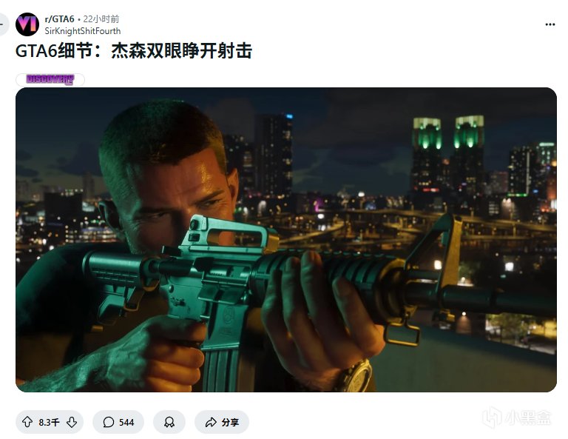568x439 pixels.
Task: Open the r/GTA6 community avatar
Action: point(27,24)
